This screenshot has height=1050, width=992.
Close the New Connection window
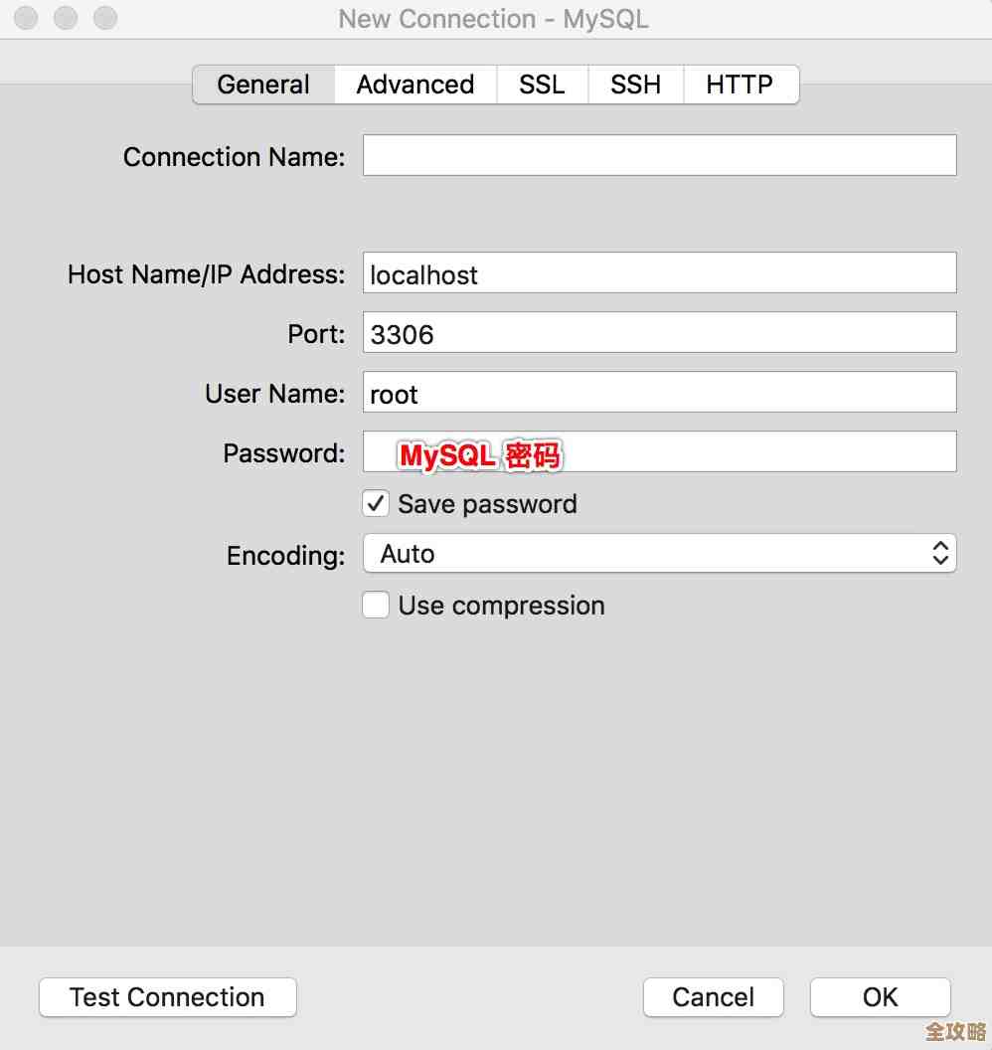tap(25, 18)
